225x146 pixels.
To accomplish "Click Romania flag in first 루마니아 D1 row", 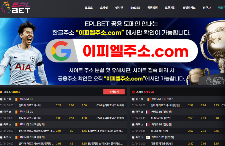I will pos(16,99).
